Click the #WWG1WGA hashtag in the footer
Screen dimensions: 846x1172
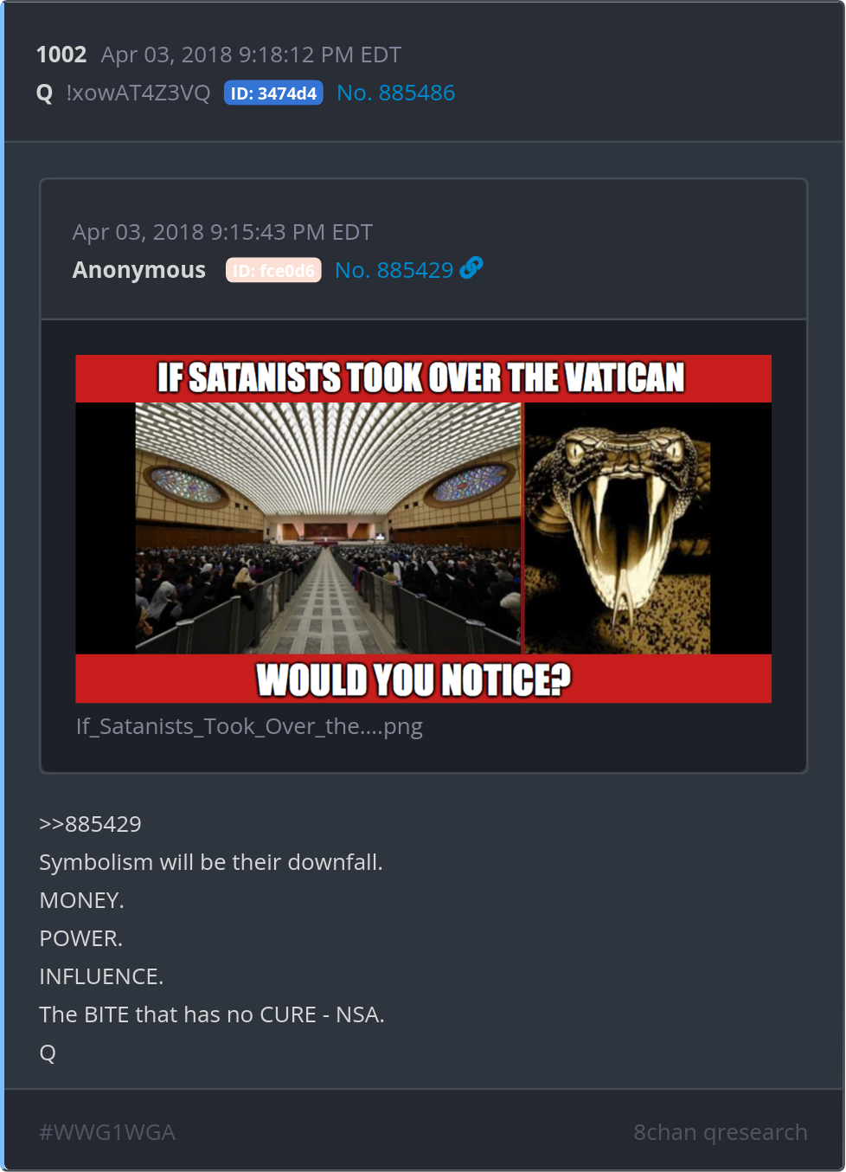click(x=107, y=1132)
